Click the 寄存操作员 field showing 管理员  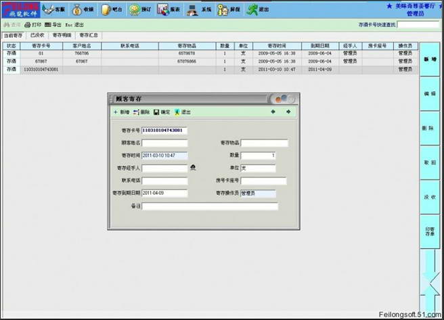(258, 193)
